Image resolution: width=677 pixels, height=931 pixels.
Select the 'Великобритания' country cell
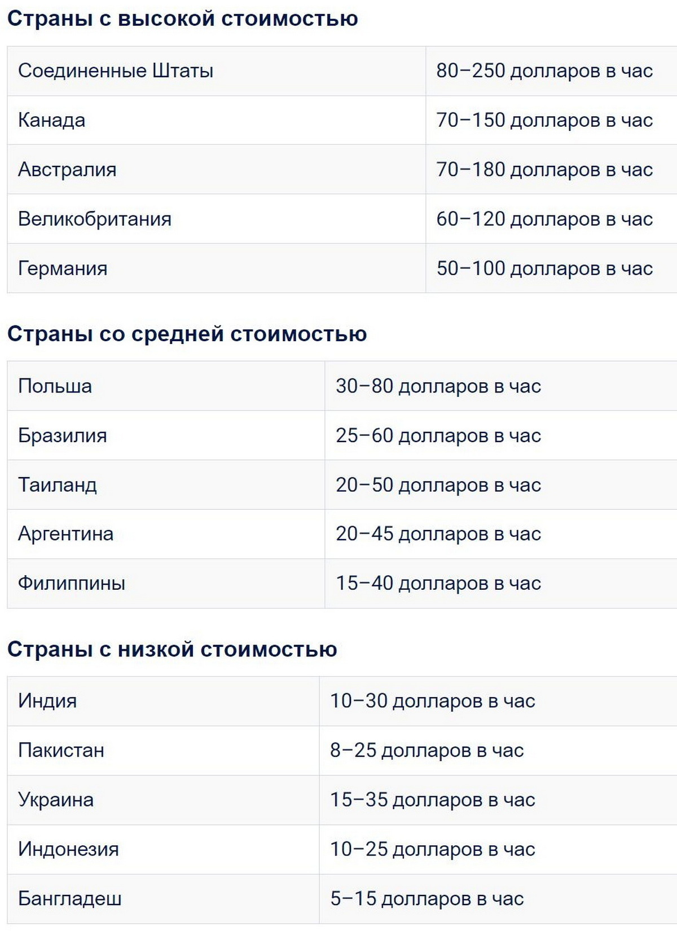click(95, 219)
